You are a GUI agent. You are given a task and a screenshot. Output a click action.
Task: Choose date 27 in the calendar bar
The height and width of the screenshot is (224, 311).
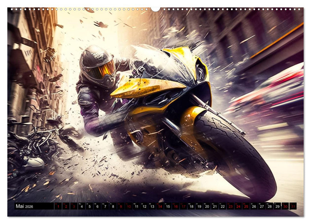point(262,206)
